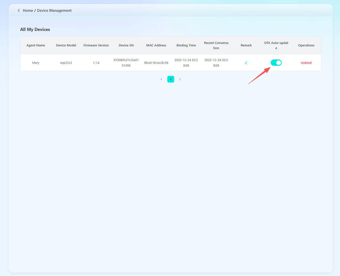Go to the next page arrow

click(x=180, y=79)
